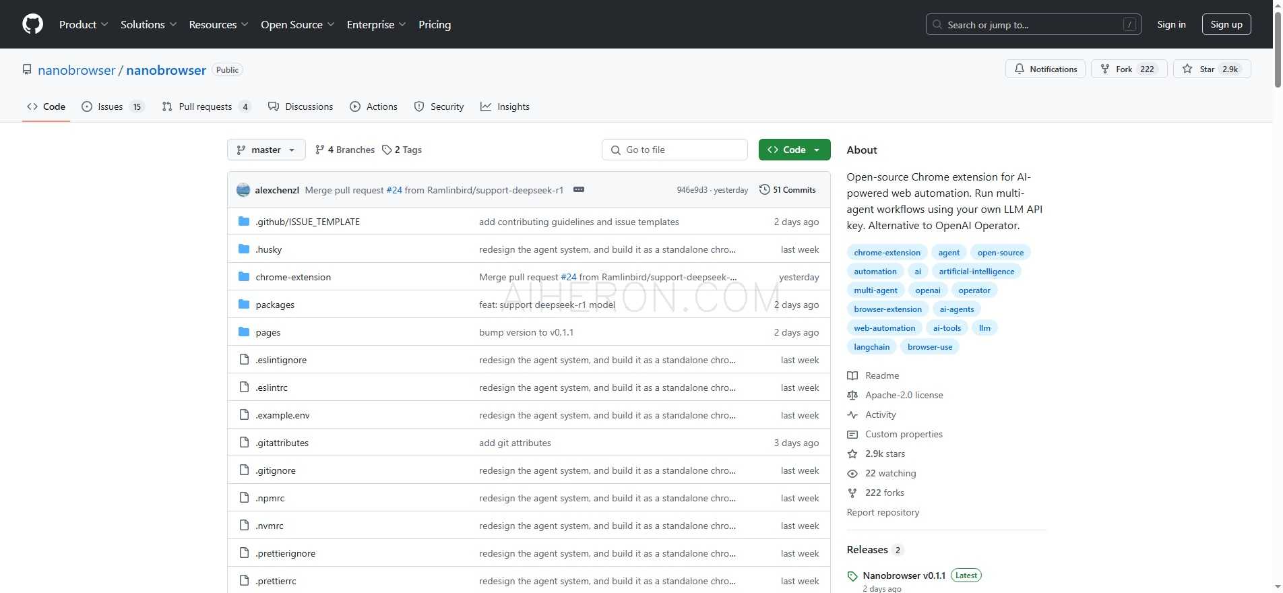The image size is (1283, 593).
Task: Open the .github/ISSUE_TEMPLATE folder icon
Action: point(244,221)
